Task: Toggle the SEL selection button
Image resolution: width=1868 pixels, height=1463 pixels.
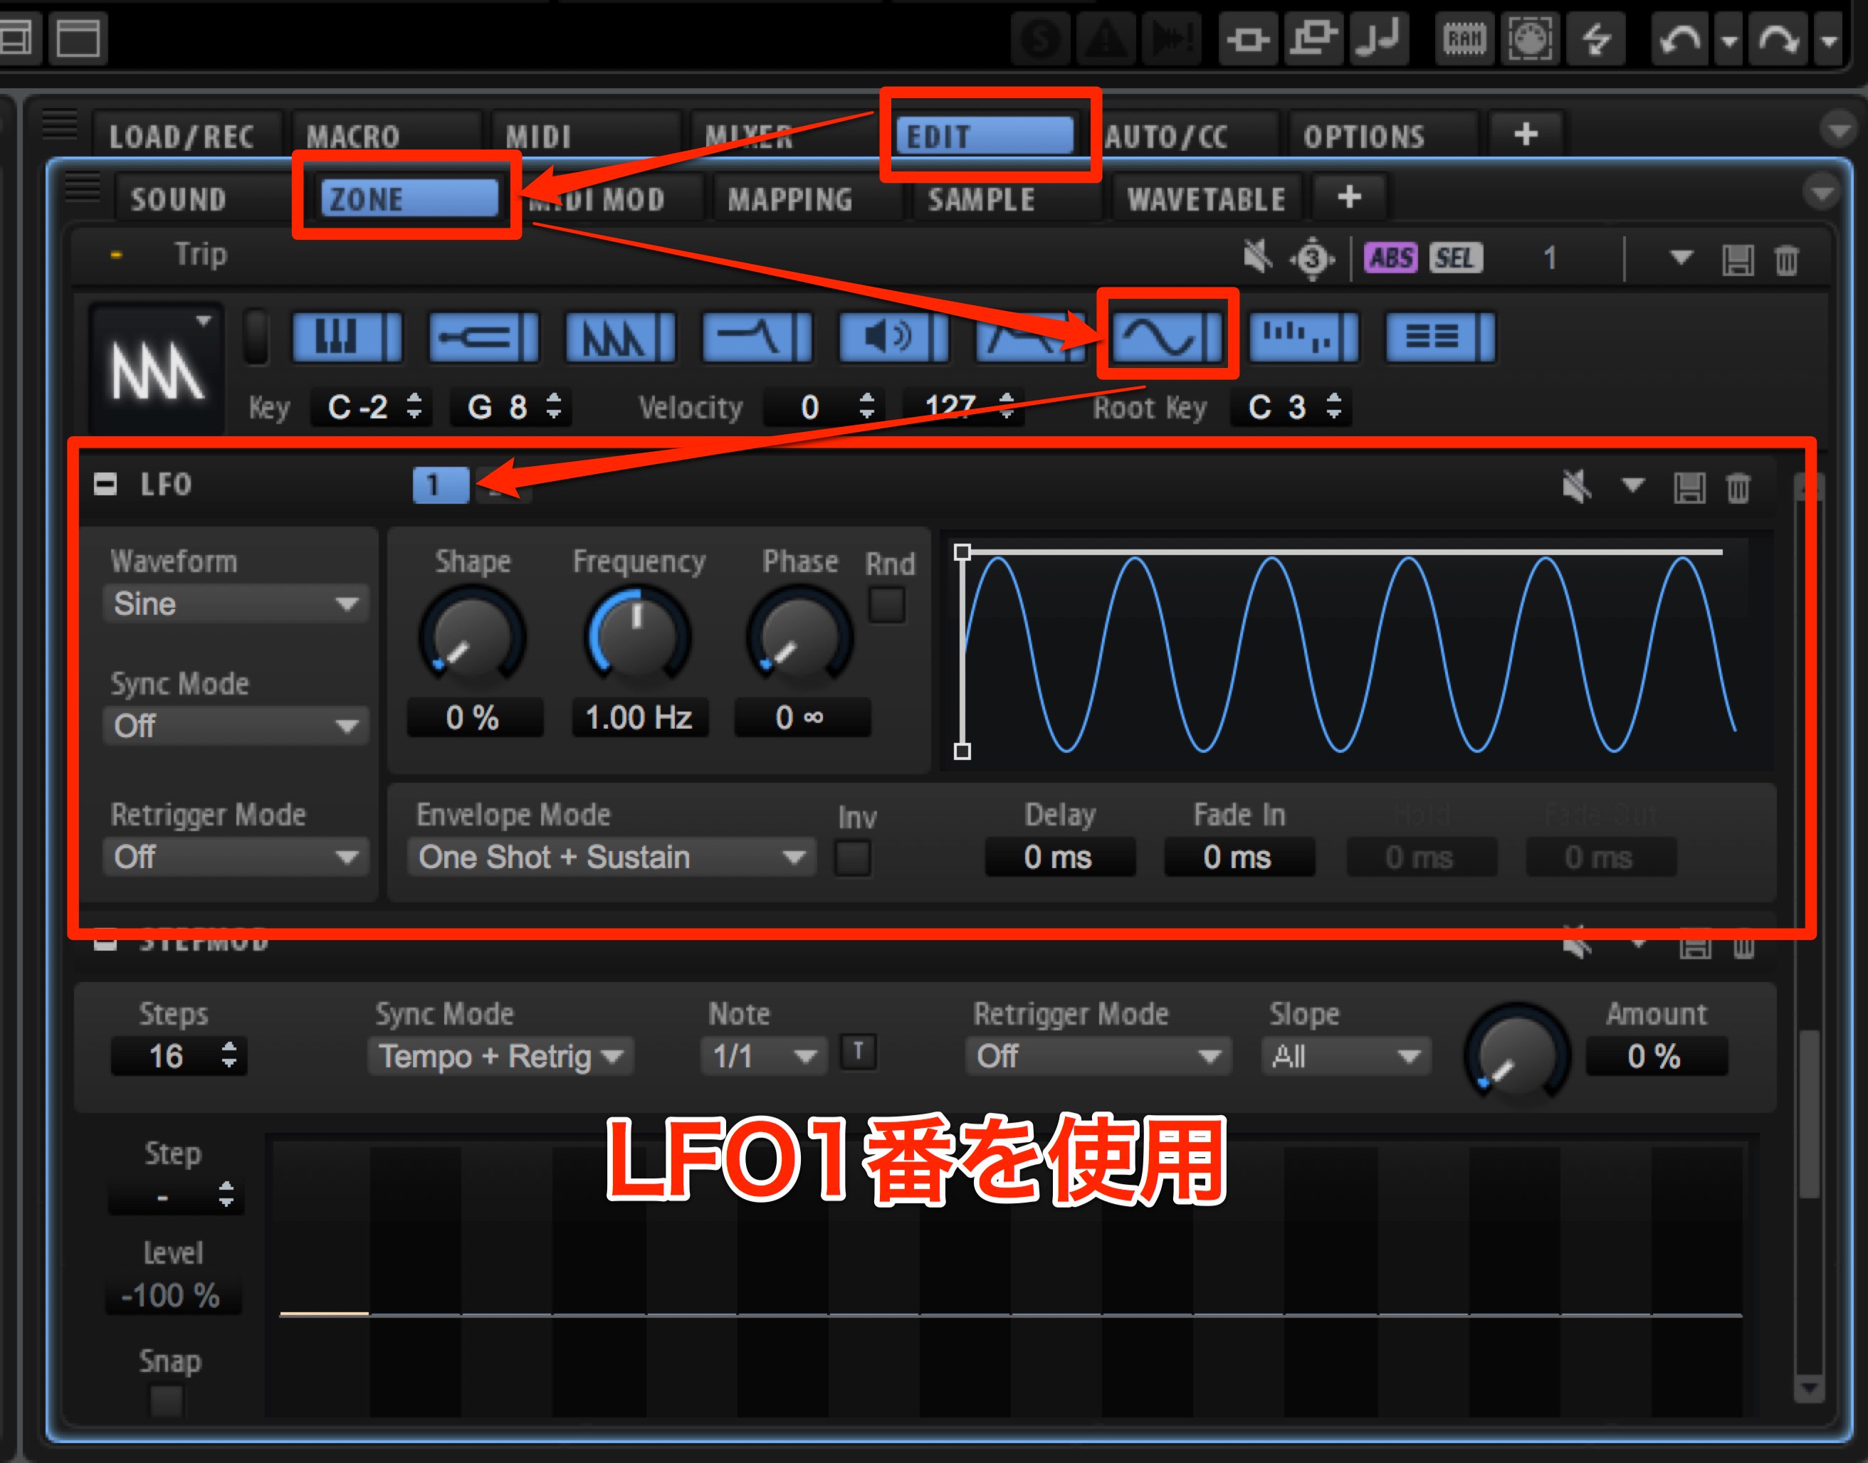Action: [1455, 258]
